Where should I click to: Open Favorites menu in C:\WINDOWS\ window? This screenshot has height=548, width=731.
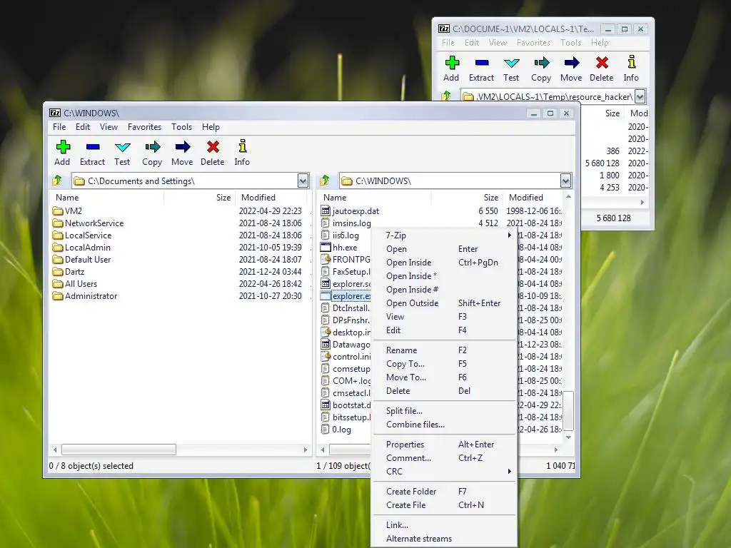point(144,127)
